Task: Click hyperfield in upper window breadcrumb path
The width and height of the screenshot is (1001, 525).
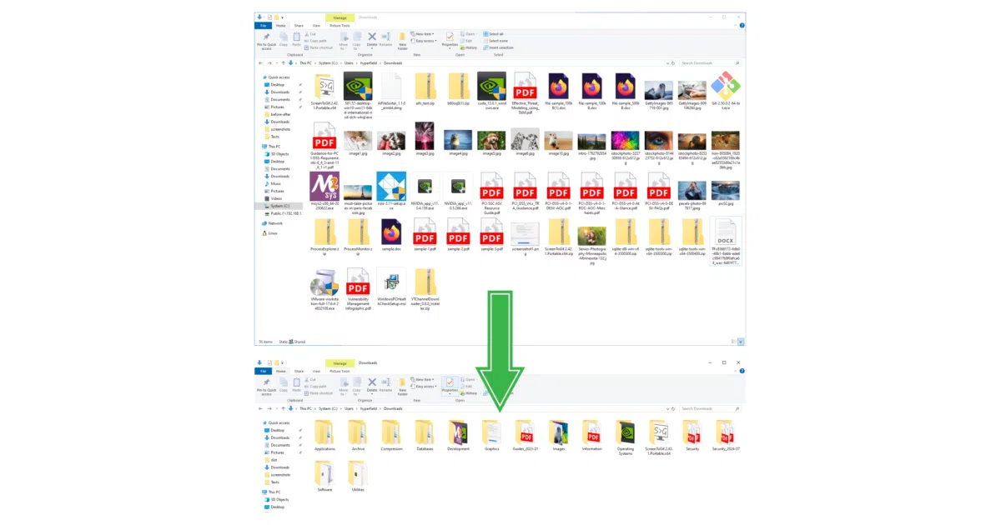Action: [x=368, y=63]
